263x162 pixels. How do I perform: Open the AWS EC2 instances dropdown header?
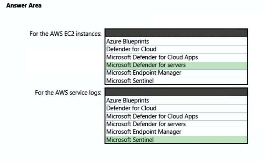pos(176,33)
